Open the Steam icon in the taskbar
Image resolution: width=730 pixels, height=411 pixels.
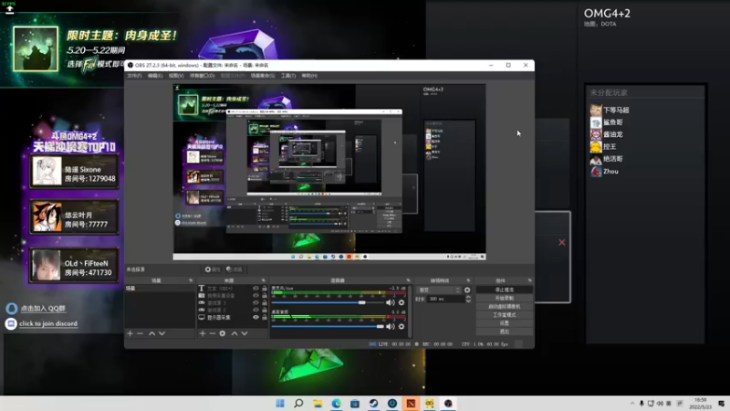click(x=373, y=403)
